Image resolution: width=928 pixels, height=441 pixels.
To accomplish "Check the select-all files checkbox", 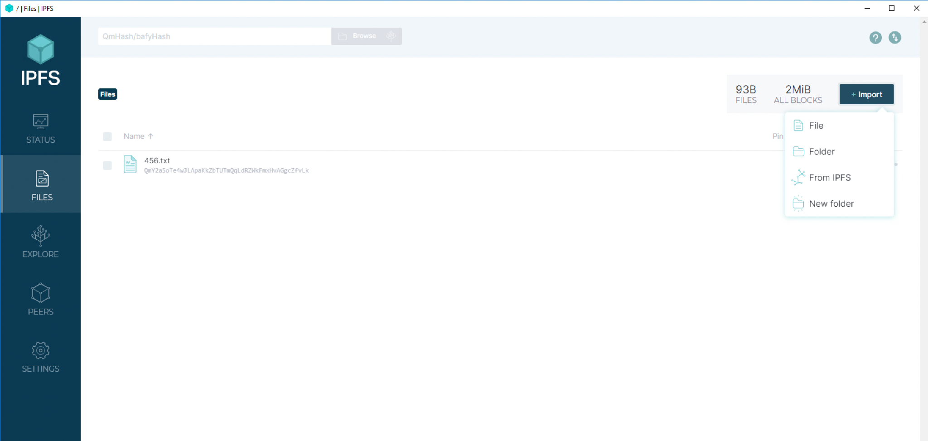I will (x=107, y=136).
